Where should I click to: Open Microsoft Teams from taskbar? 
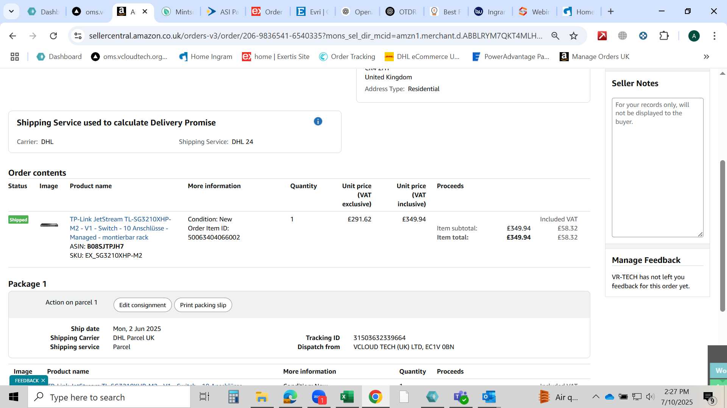pos(461,397)
